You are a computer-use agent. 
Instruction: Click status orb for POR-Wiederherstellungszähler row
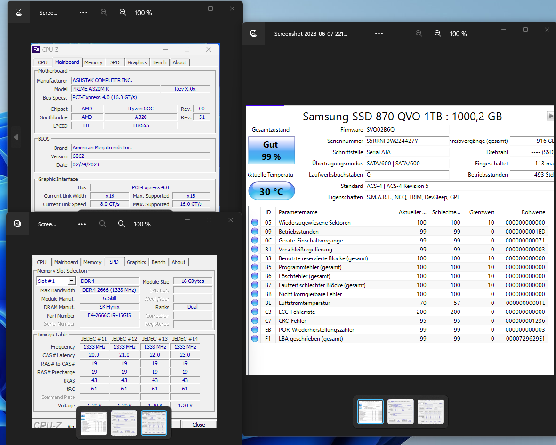pos(255,329)
